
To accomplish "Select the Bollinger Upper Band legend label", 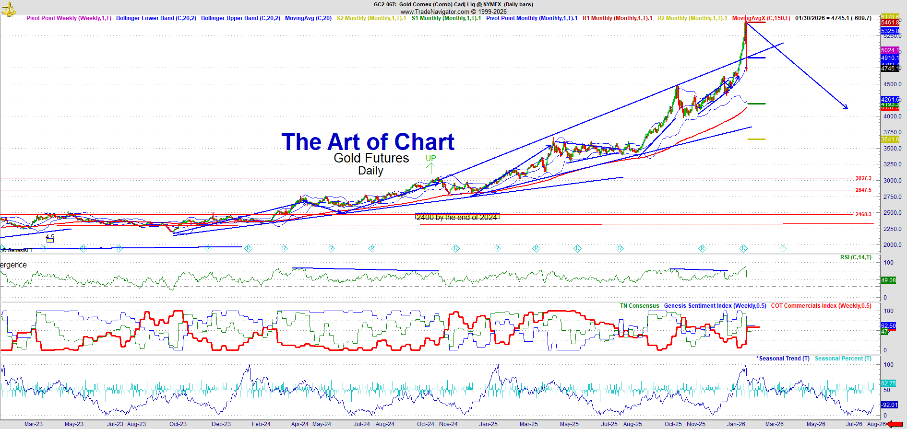I will pos(240,18).
